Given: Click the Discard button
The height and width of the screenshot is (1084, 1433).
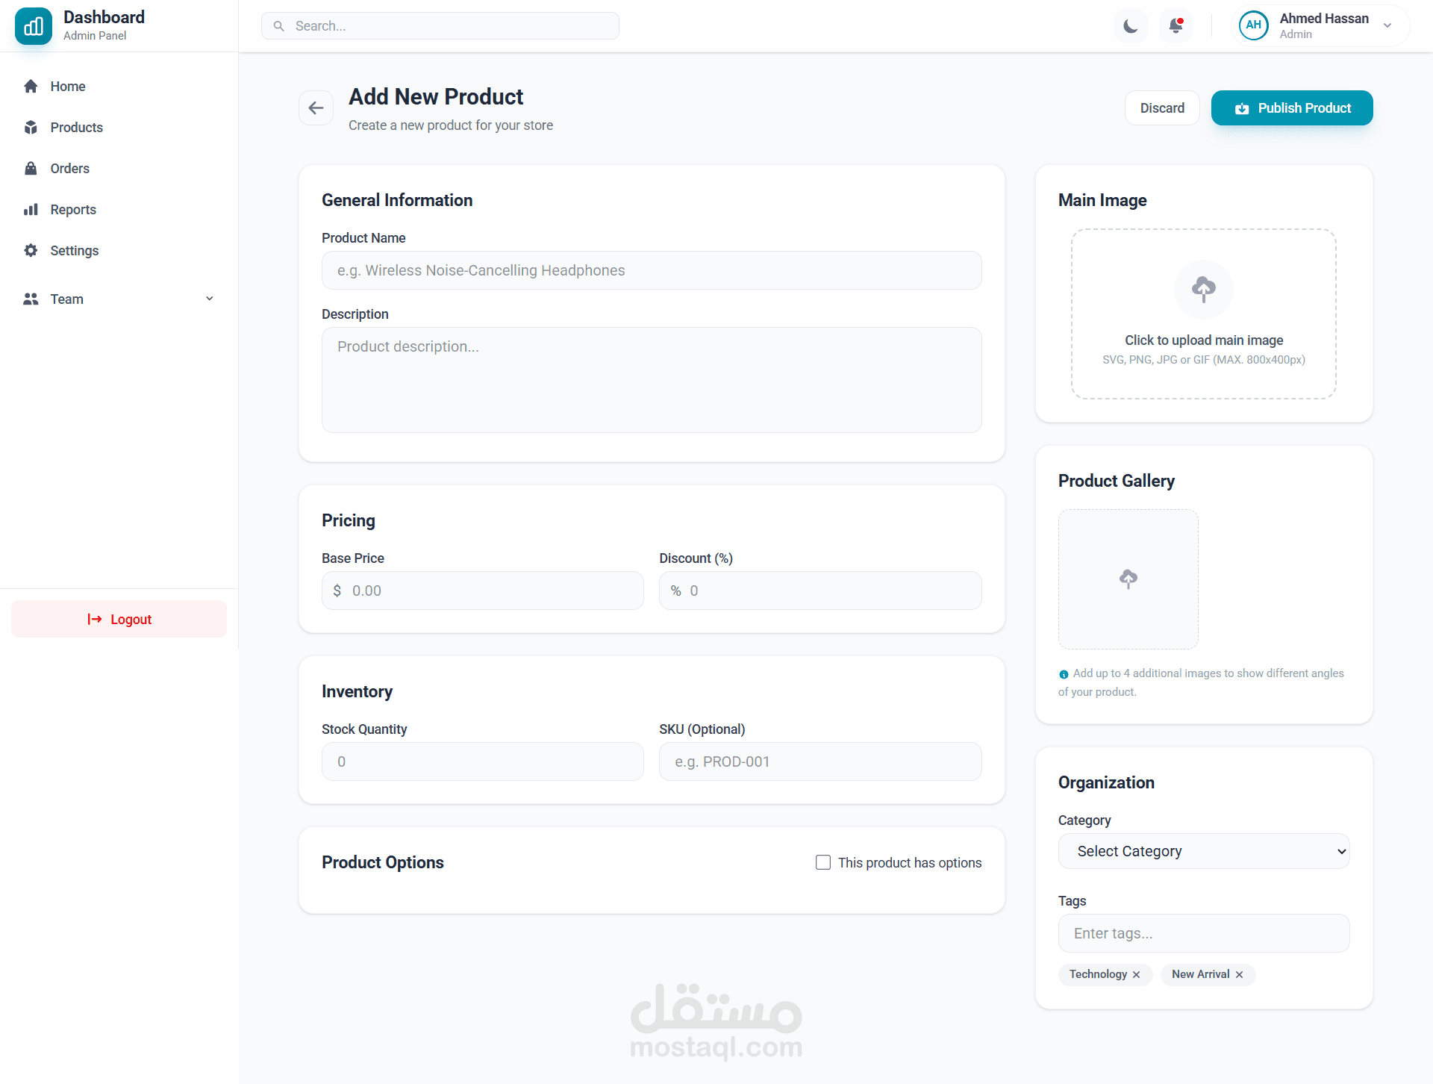Looking at the screenshot, I should [x=1161, y=108].
